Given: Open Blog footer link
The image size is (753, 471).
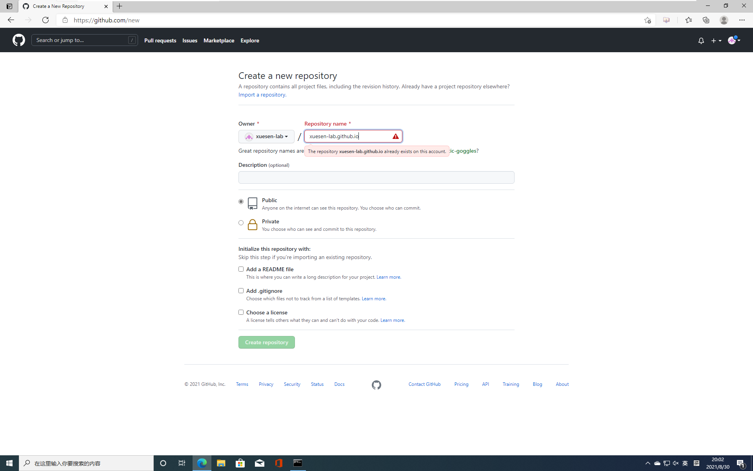Looking at the screenshot, I should [537, 384].
